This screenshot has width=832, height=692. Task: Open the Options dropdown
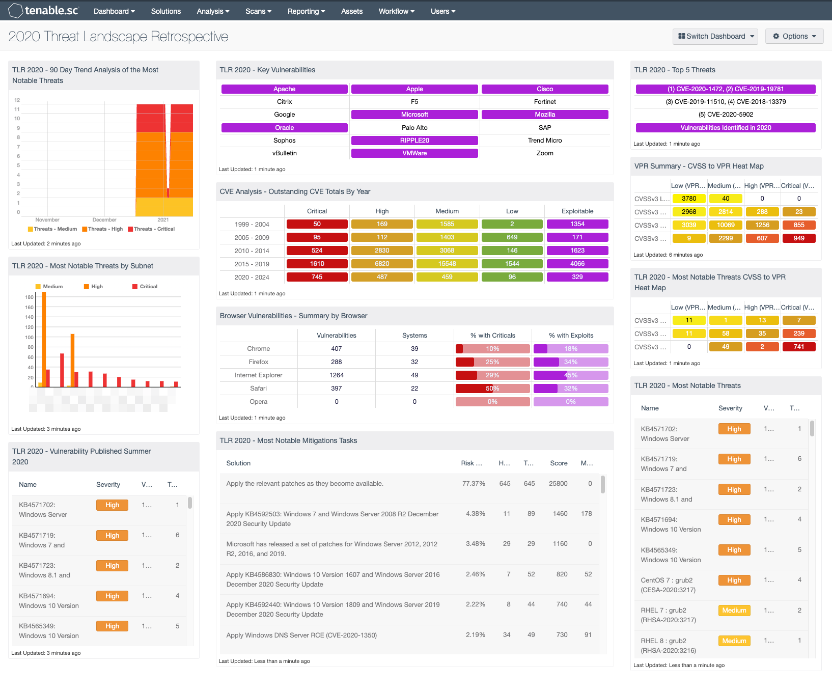click(x=794, y=36)
